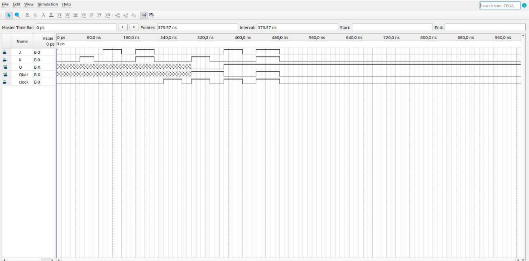Click the Force High Impedance (Z) icon
Viewport: 529px width, 261px height.
point(52,15)
